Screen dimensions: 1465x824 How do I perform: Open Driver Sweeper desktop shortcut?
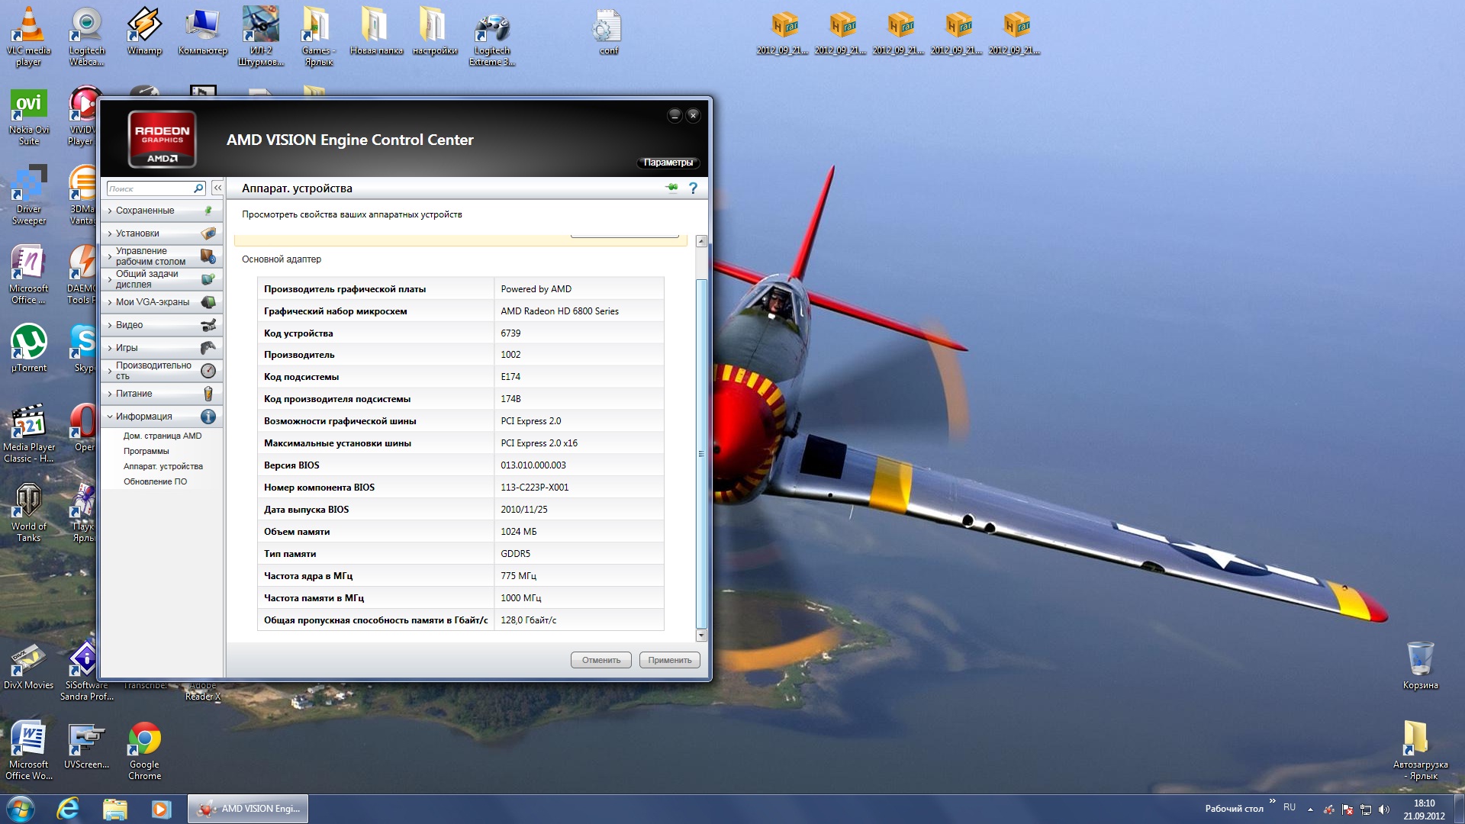tap(28, 195)
